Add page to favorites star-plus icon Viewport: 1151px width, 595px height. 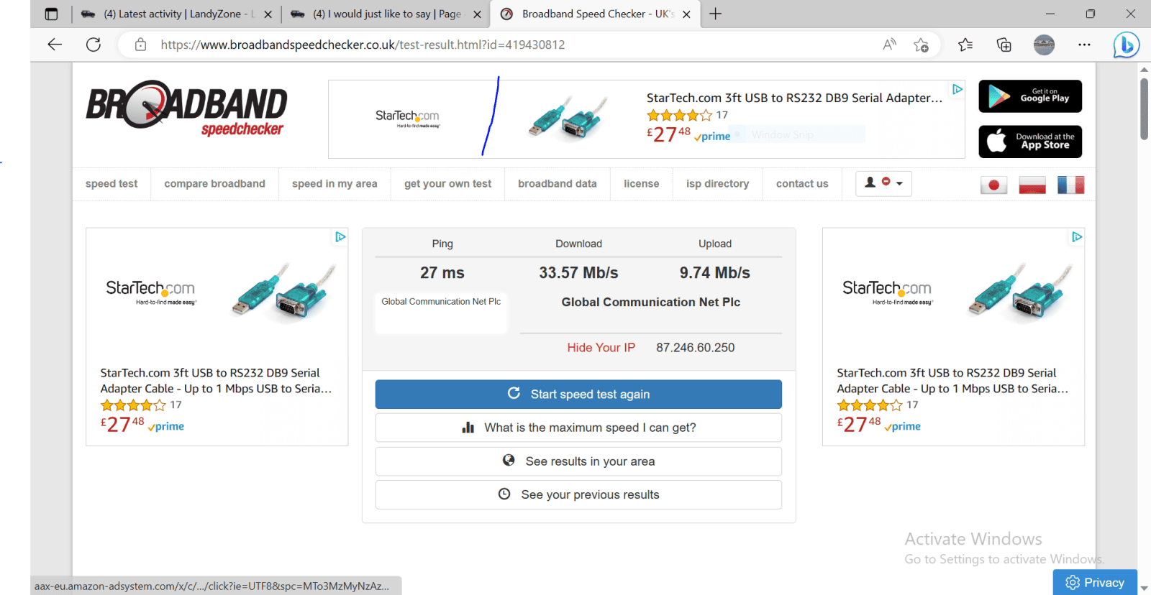[x=921, y=45]
